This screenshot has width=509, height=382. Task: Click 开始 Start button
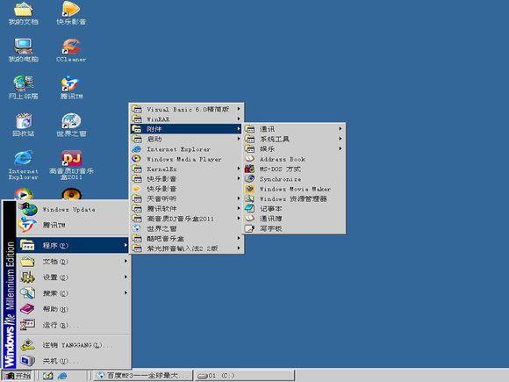(x=17, y=376)
